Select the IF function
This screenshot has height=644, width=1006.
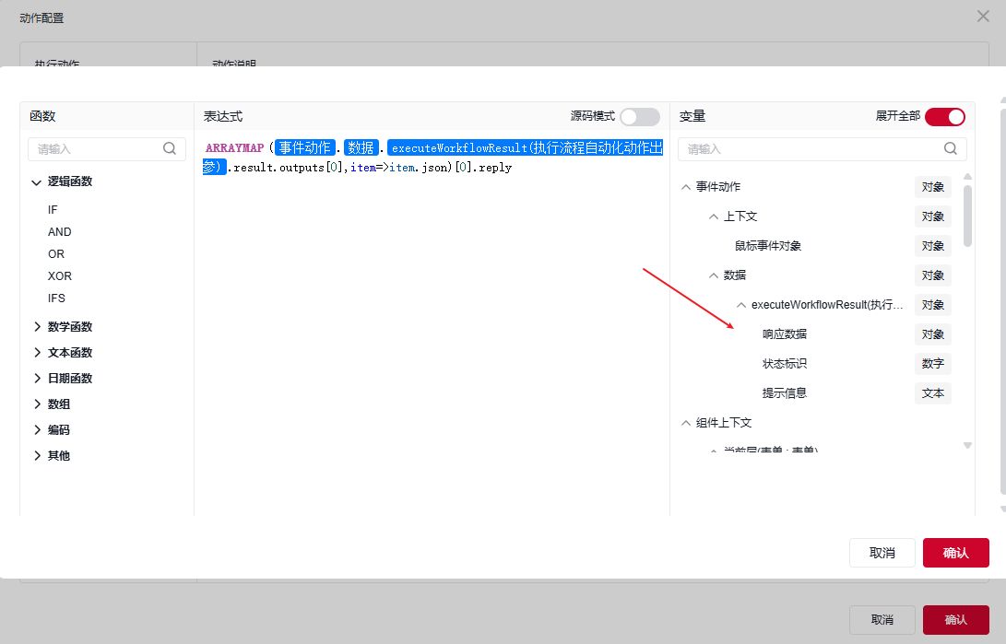[53, 210]
